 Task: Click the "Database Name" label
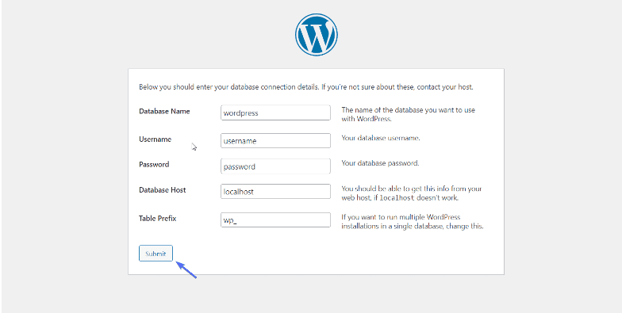(164, 111)
